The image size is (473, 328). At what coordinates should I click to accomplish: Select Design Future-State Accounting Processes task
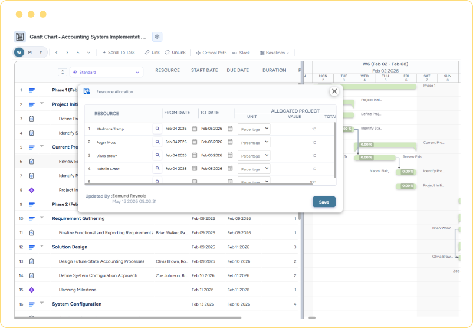(101, 261)
